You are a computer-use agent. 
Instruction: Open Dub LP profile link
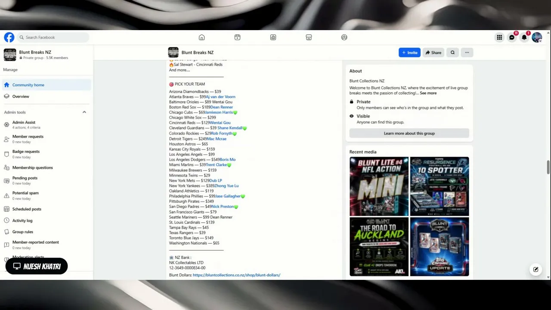216,181
